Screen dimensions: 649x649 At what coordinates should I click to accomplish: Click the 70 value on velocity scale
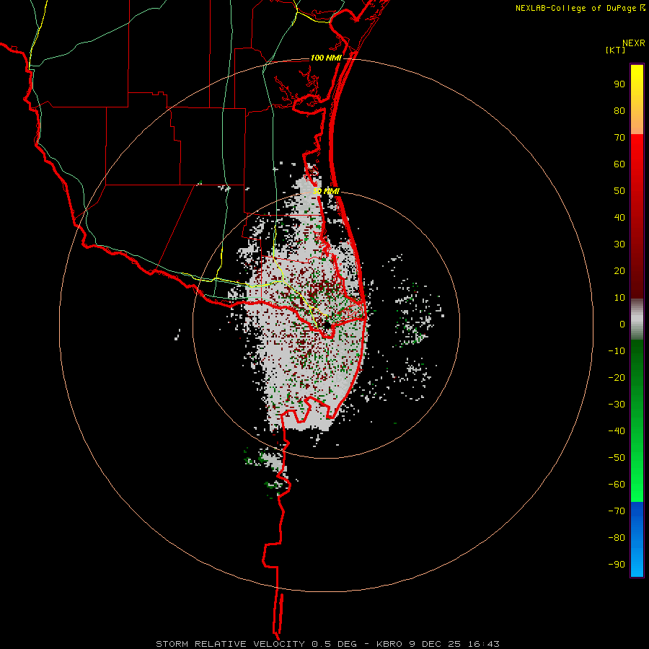pyautogui.click(x=619, y=138)
